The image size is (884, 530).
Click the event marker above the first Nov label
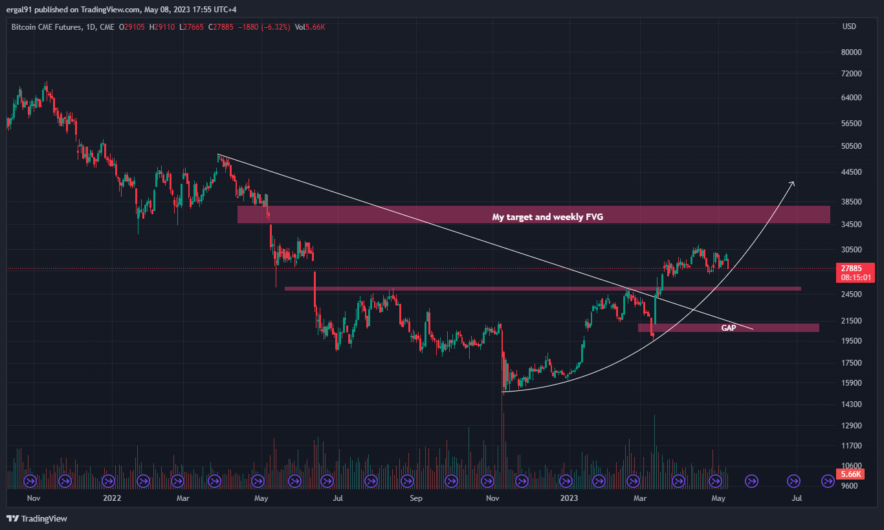pyautogui.click(x=30, y=481)
